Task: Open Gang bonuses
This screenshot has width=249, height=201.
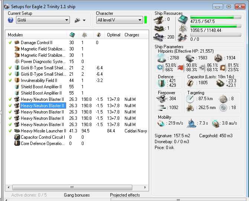Action: (x=77, y=195)
